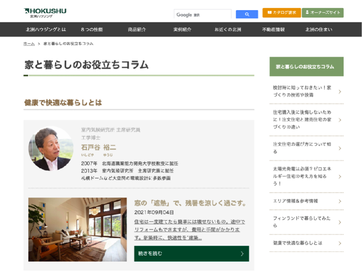
Task: Click chevron next to 注文住宅の選び方 sidebar entry
Action: click(340, 148)
